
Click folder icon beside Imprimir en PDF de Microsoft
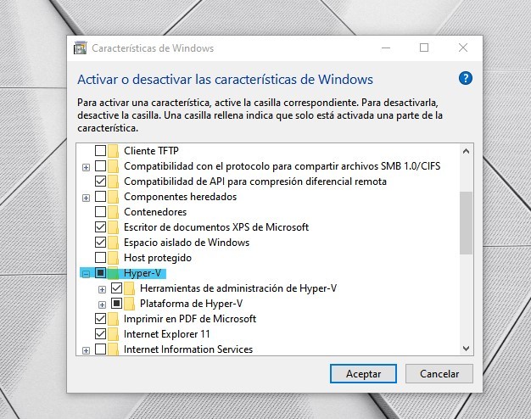(114, 319)
